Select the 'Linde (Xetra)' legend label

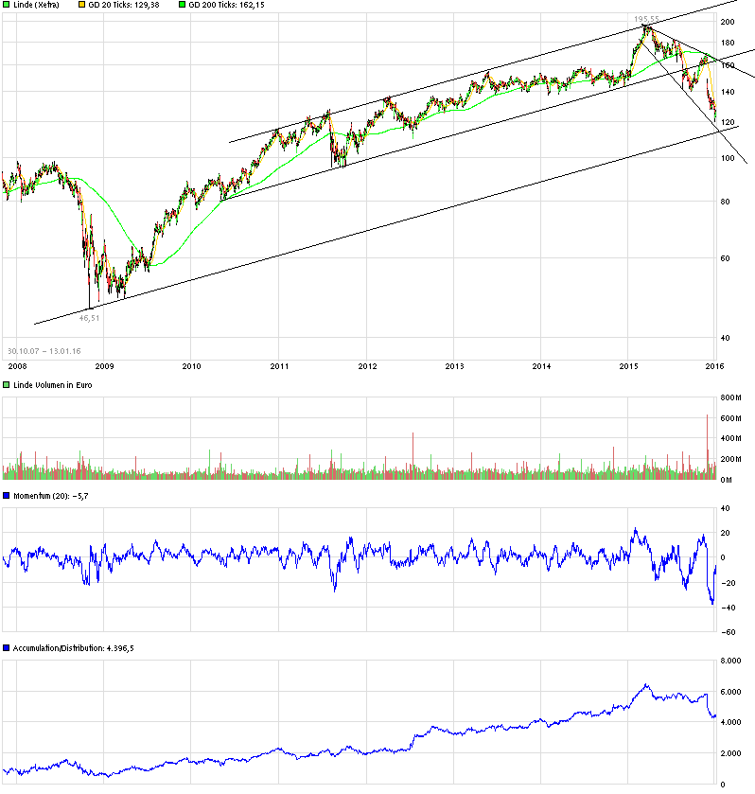[x=36, y=5]
